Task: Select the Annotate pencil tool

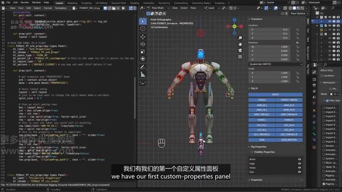Action: [x=143, y=67]
